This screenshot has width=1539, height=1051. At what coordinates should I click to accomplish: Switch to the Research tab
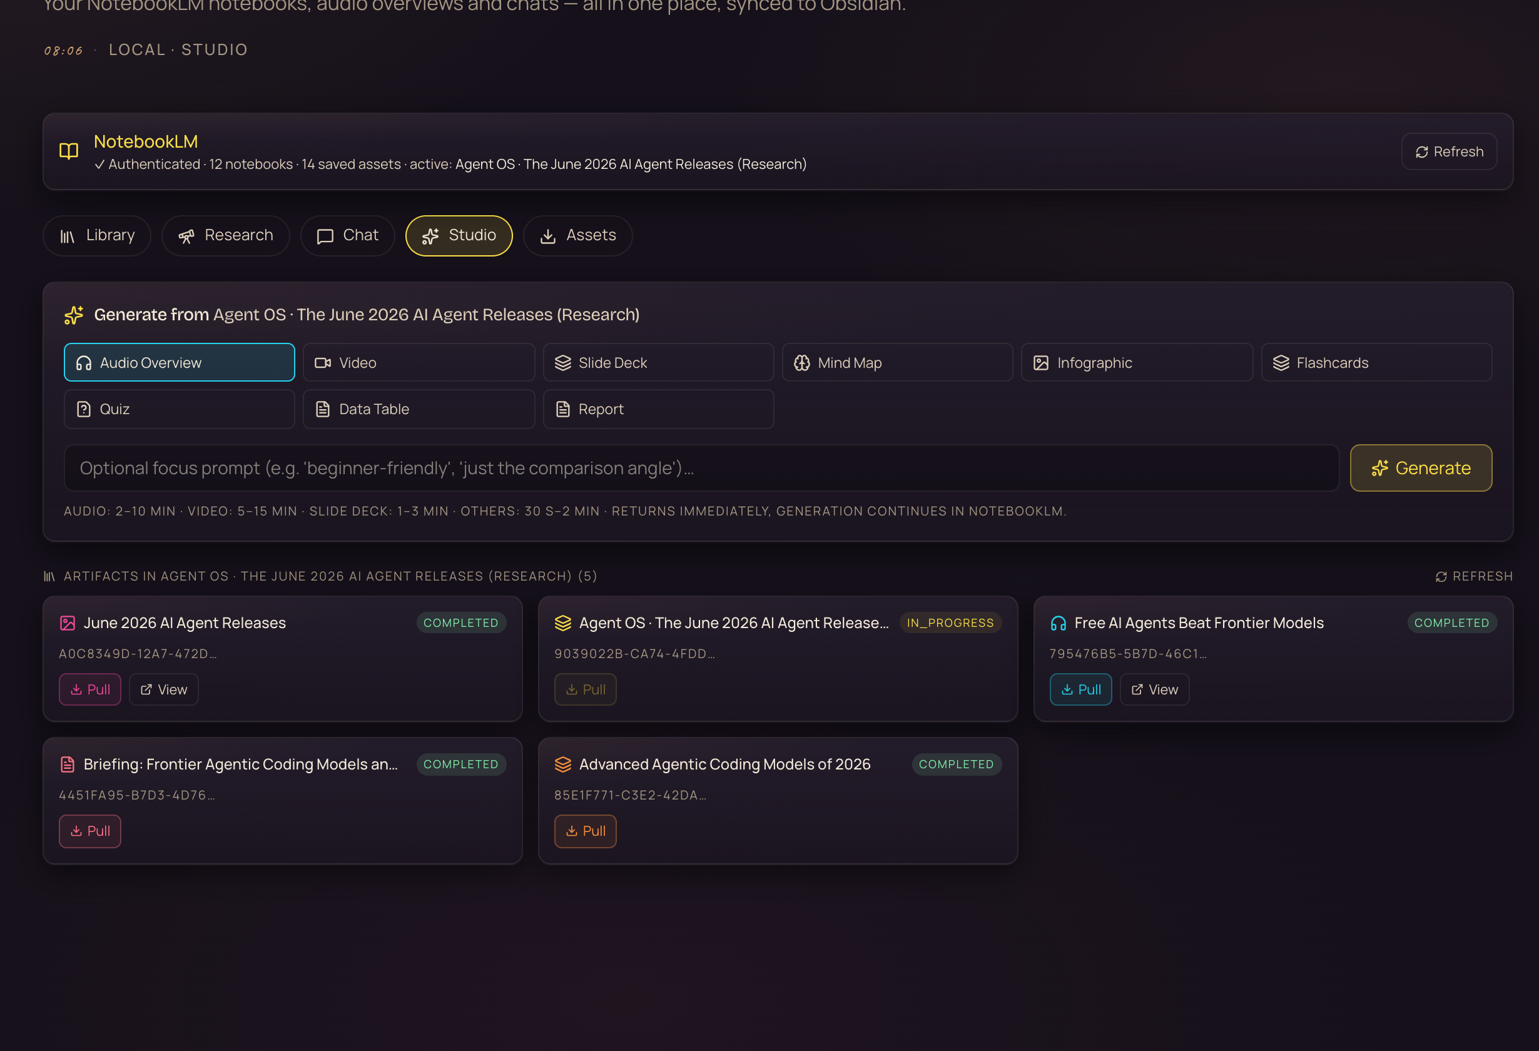coord(226,235)
